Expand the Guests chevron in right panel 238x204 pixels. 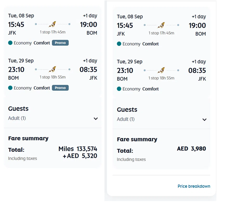tap(205, 119)
